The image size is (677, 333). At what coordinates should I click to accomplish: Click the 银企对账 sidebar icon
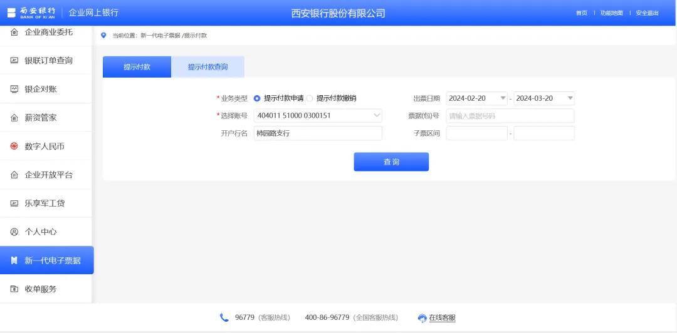point(14,90)
